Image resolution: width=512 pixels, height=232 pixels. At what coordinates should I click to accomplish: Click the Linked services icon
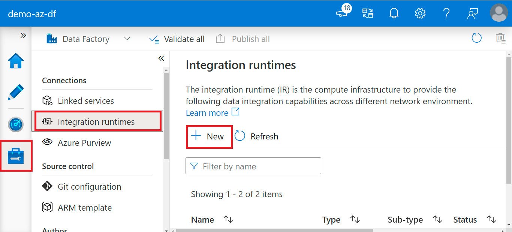tap(47, 101)
